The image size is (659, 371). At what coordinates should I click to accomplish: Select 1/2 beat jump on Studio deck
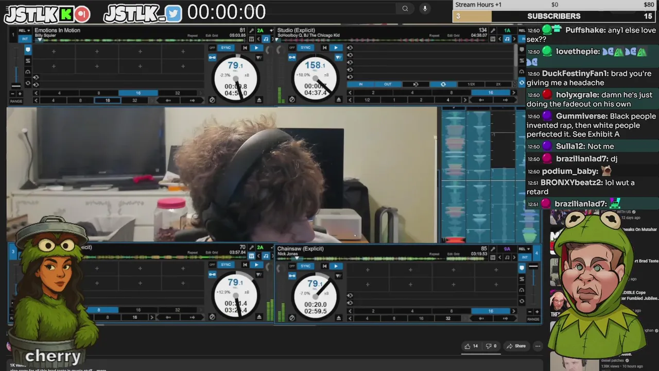point(367,100)
